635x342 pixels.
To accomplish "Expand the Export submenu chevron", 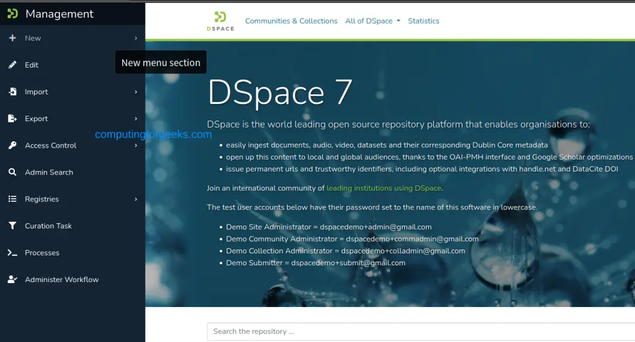I will [136, 118].
